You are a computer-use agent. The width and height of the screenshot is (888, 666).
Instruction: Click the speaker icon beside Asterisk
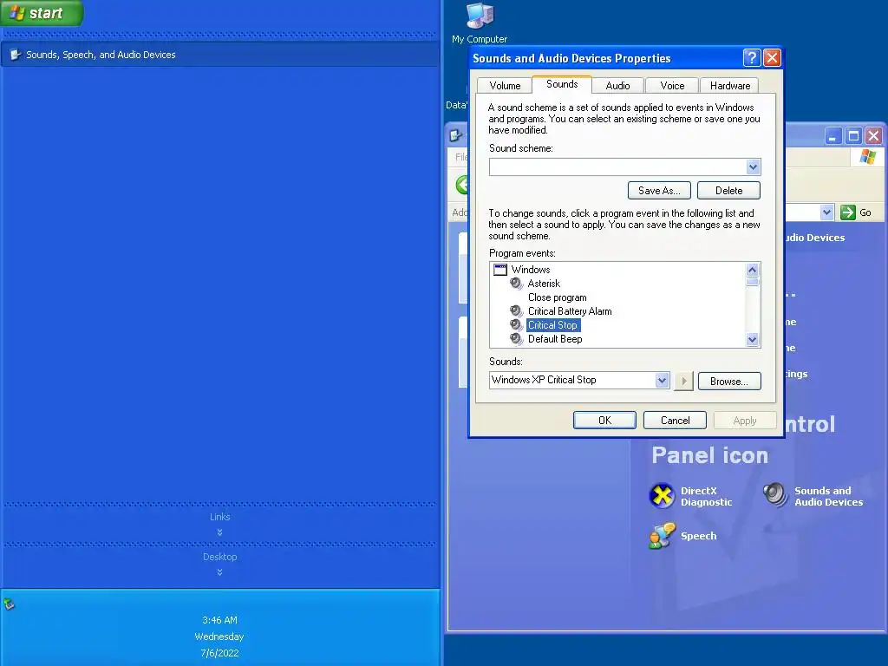(516, 284)
